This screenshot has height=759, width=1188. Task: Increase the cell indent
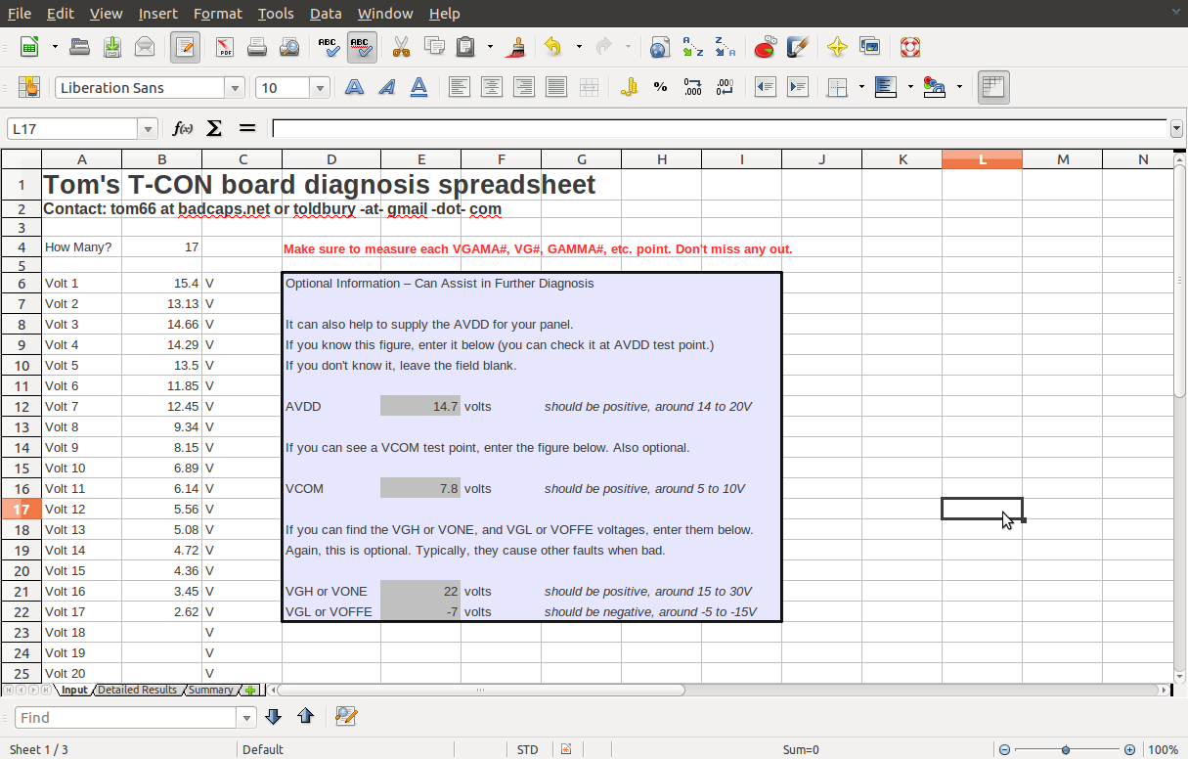(x=798, y=87)
